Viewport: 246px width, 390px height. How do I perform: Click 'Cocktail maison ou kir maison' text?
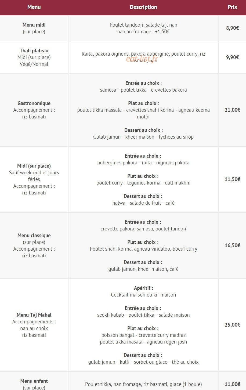pos(143,295)
